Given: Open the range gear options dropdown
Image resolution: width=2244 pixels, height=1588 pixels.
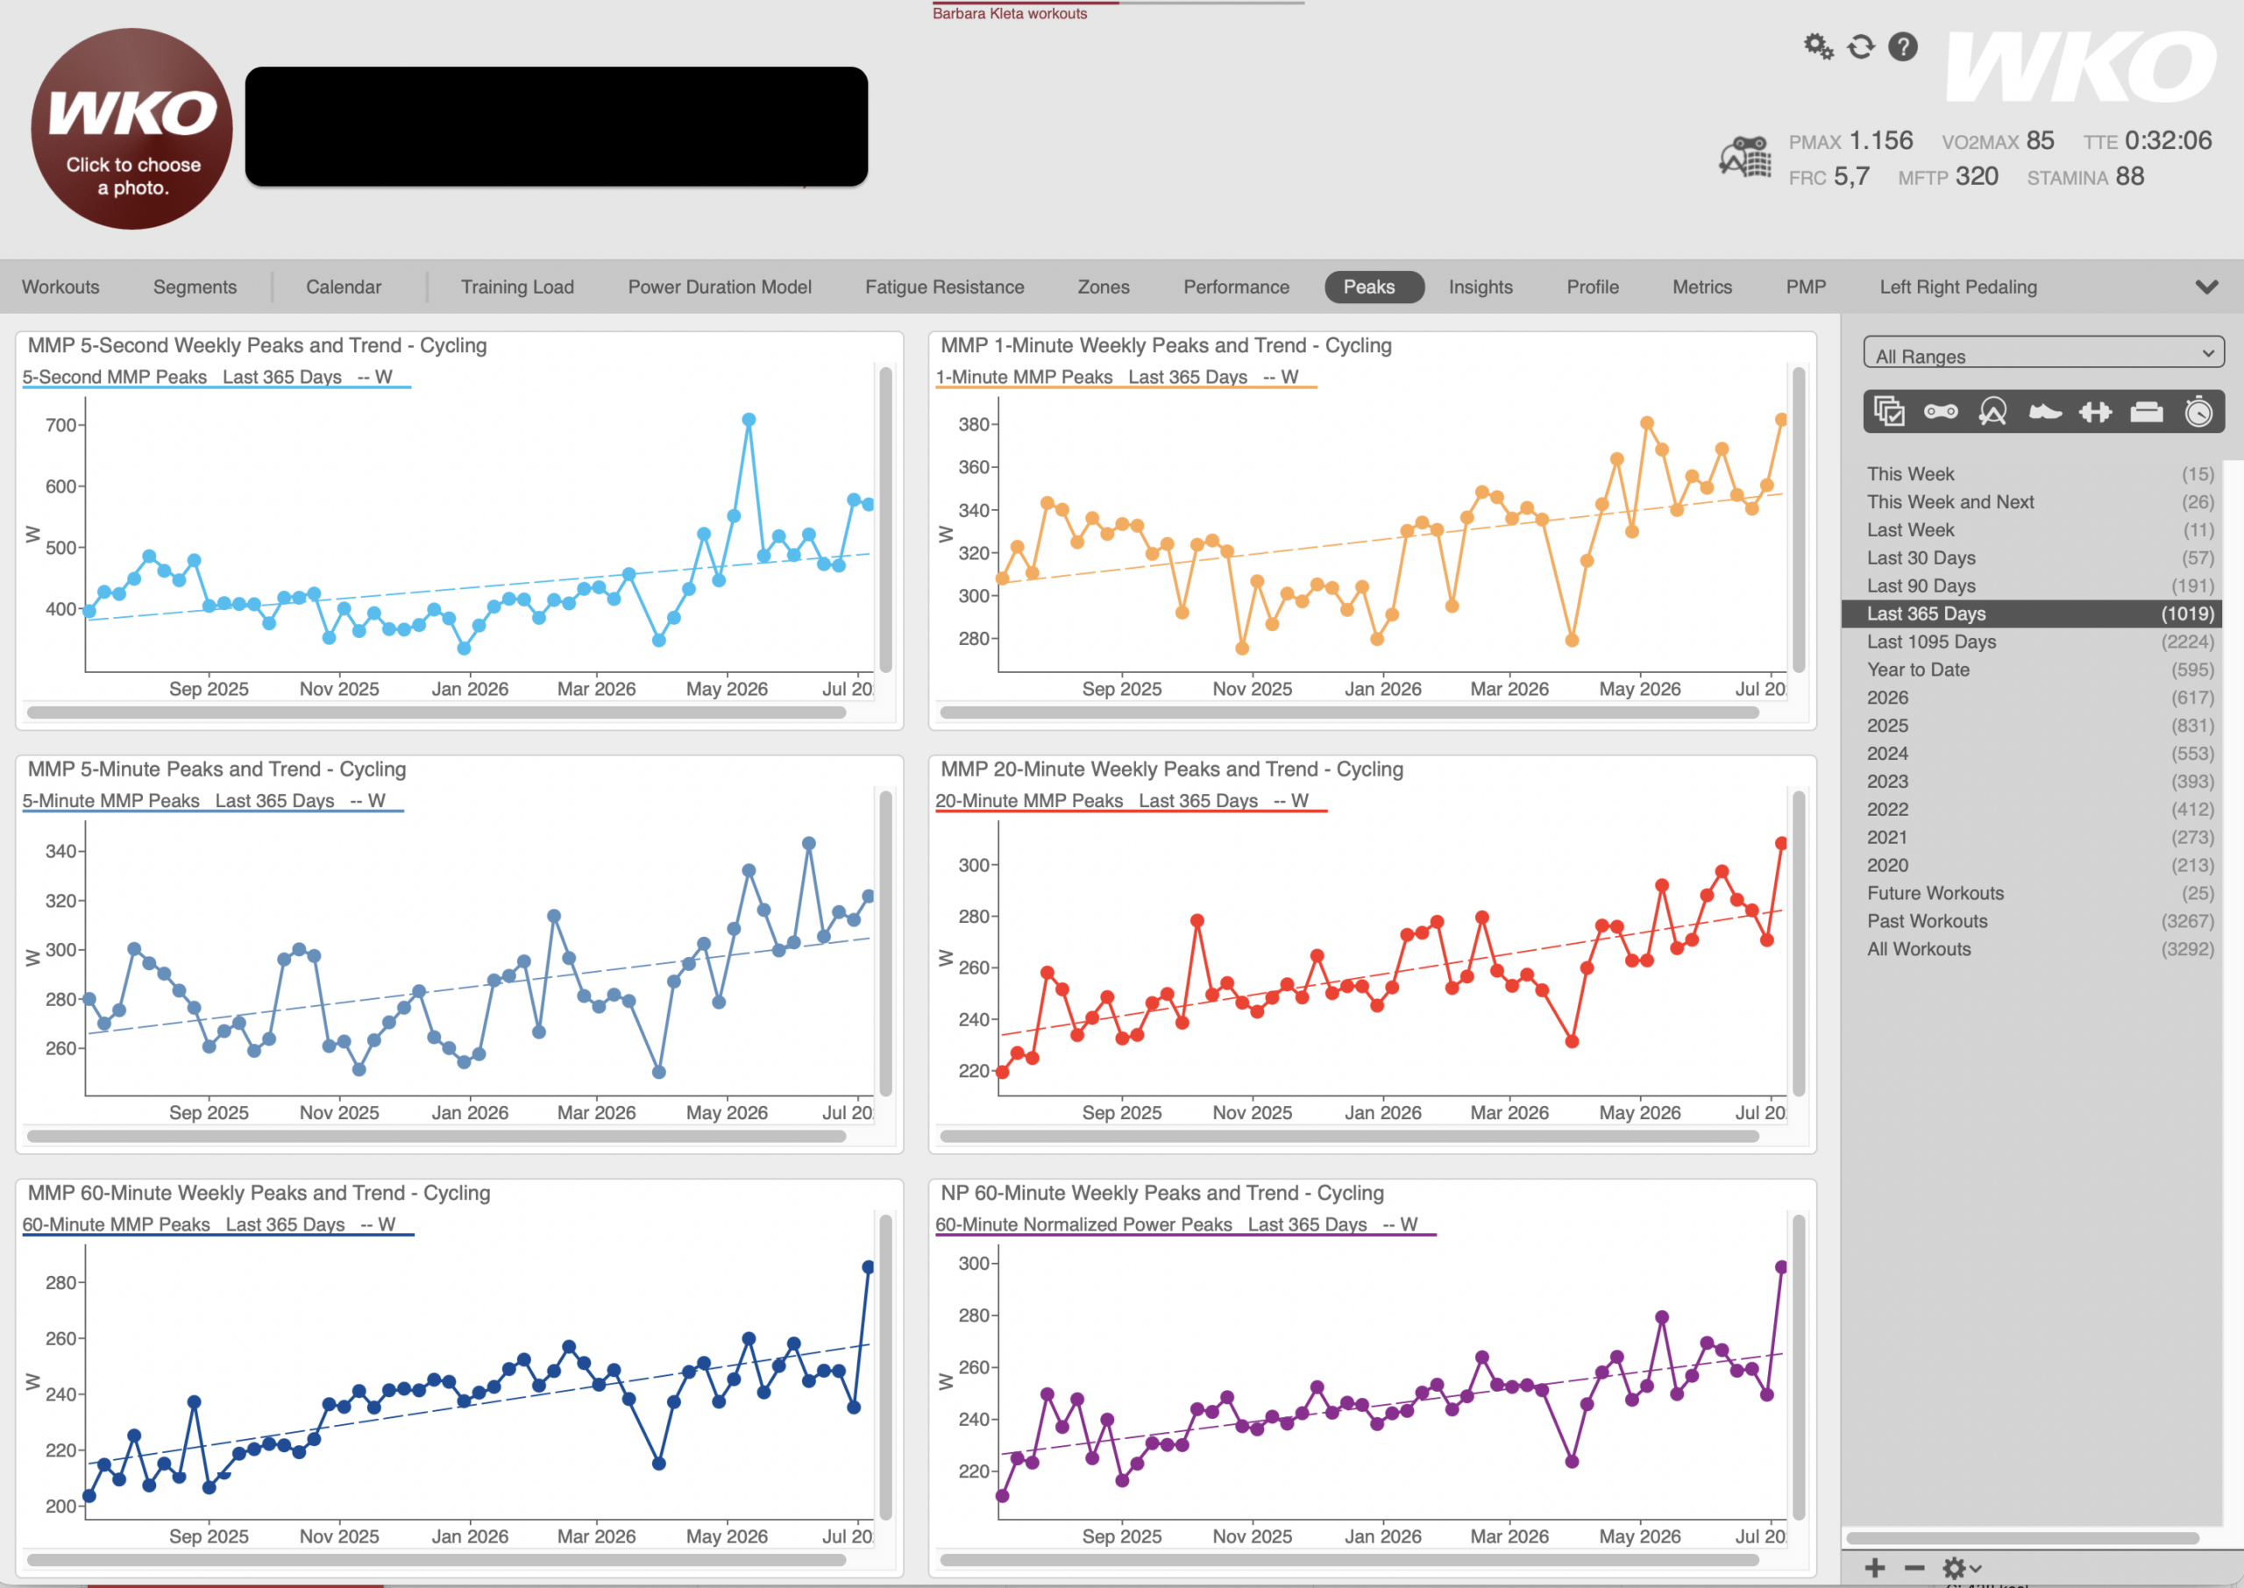Looking at the screenshot, I should (1962, 1568).
